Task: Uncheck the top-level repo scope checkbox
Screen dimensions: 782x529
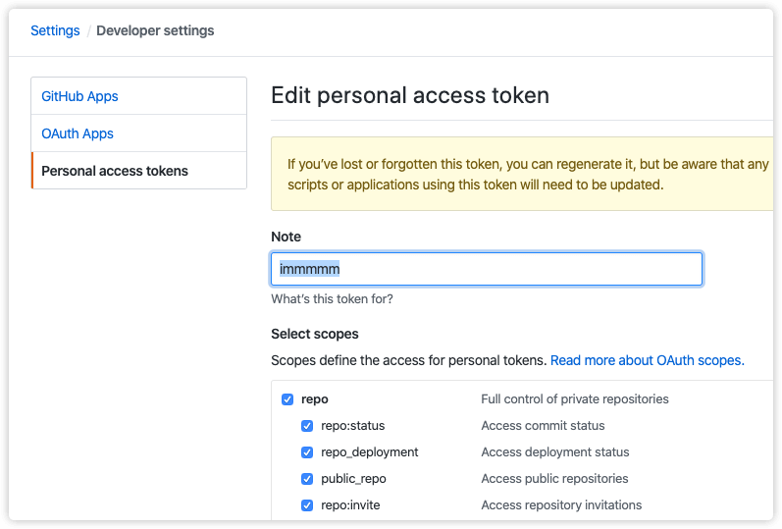Action: (x=287, y=399)
